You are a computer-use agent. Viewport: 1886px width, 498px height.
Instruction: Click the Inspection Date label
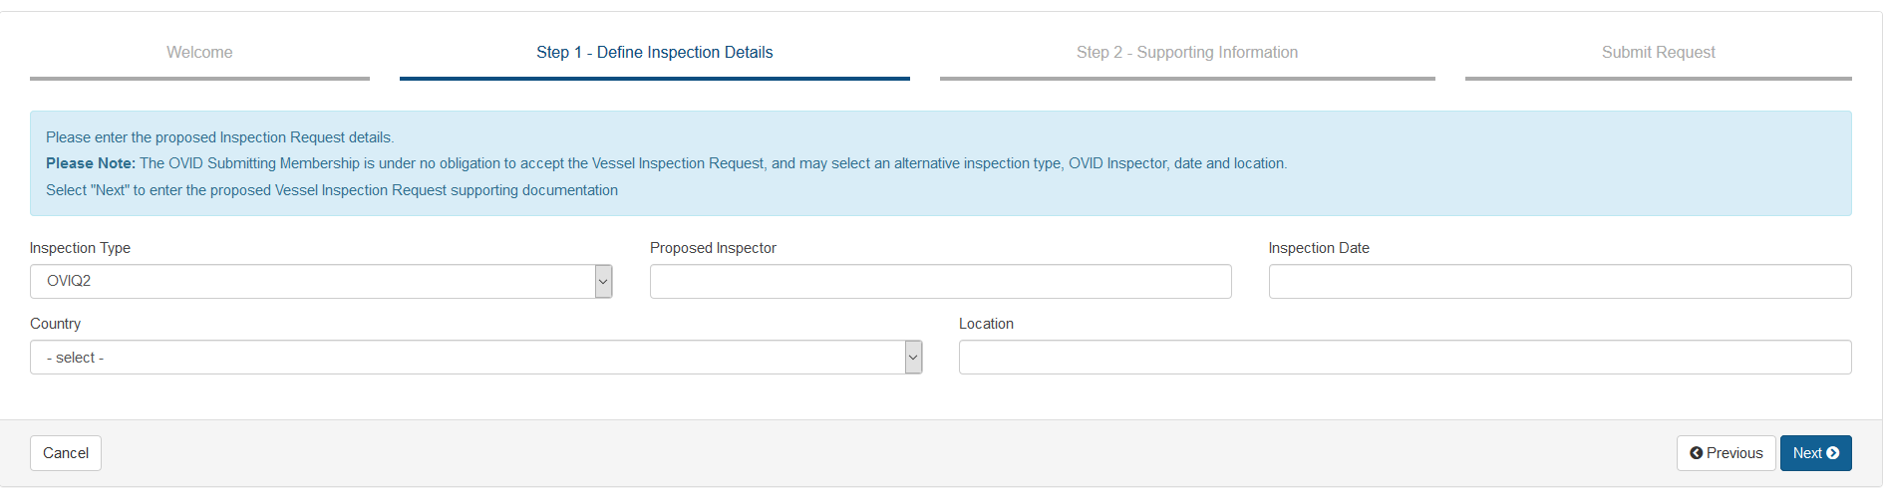[1319, 248]
